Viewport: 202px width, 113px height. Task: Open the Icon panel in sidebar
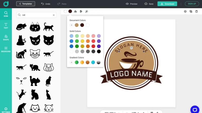[6, 14]
